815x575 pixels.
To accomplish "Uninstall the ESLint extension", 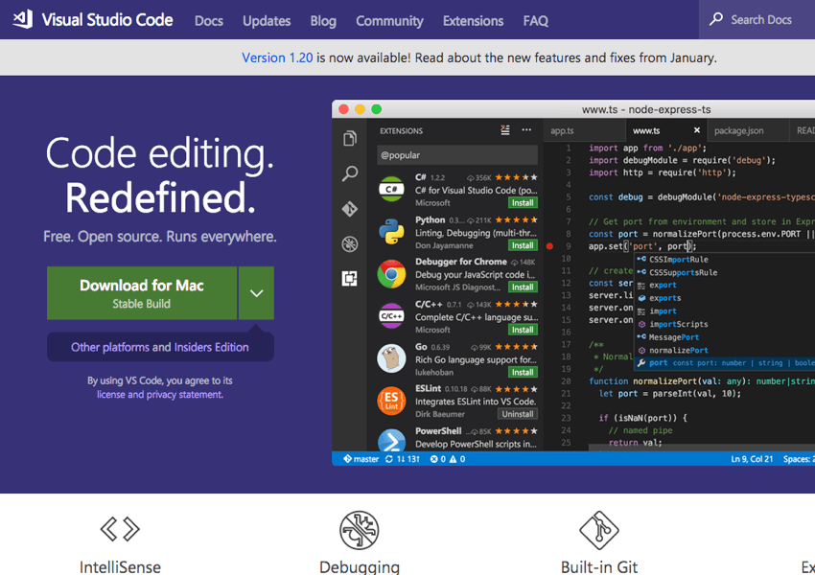I will tap(517, 414).
